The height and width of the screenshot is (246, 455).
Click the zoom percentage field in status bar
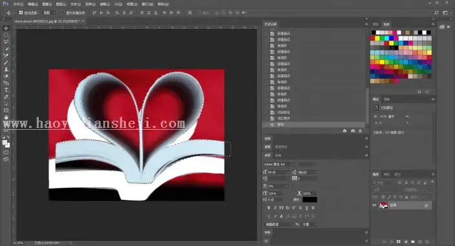point(18,243)
